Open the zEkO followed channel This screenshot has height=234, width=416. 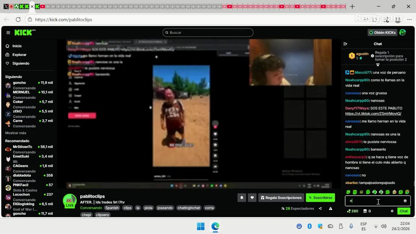29,114
